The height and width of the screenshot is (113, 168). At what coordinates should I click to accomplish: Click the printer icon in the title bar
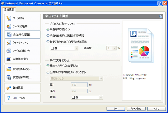click(2, 3)
